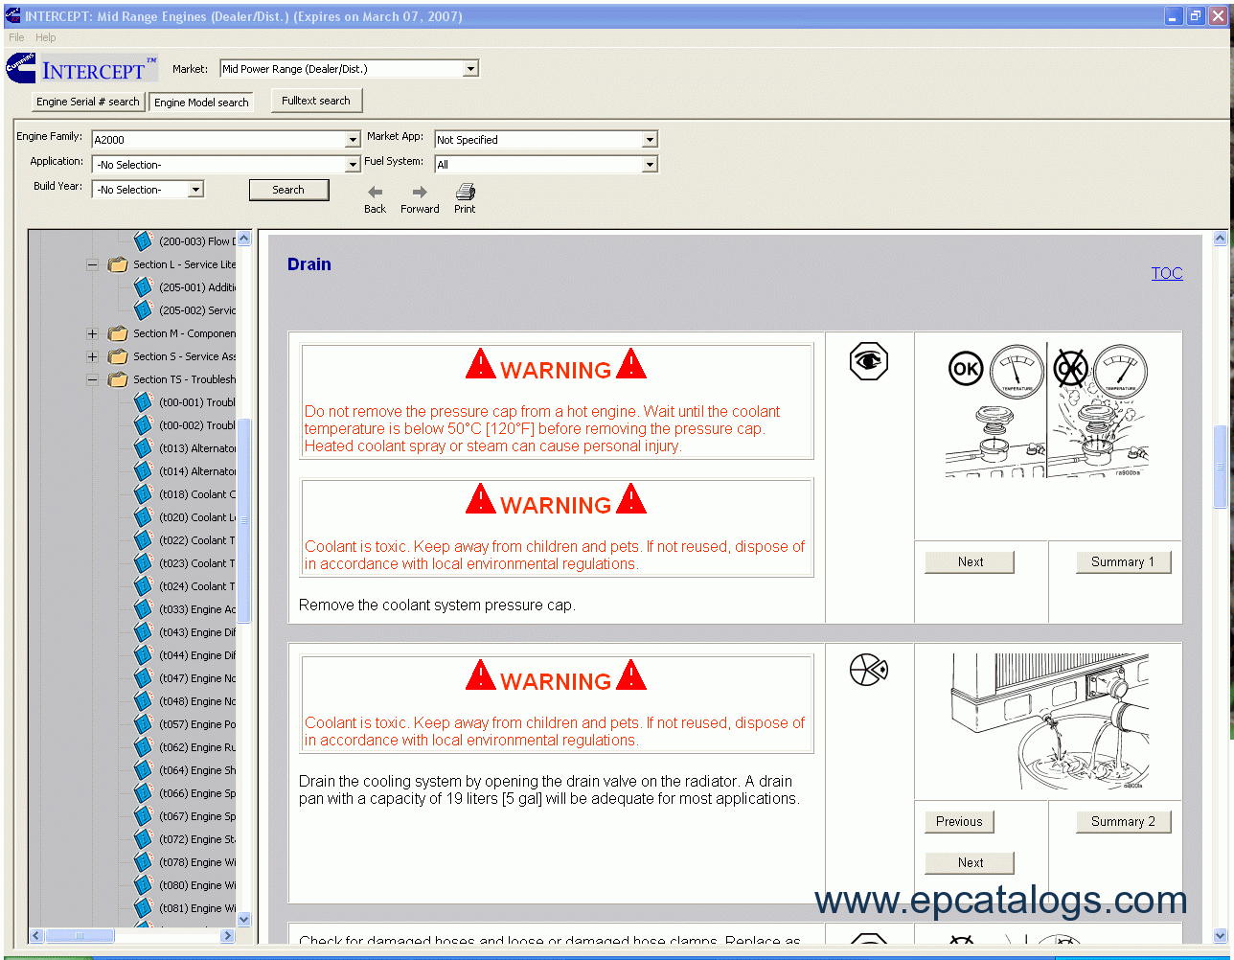Click the Previous button
Image resolution: width=1234 pixels, height=960 pixels.
[959, 821]
